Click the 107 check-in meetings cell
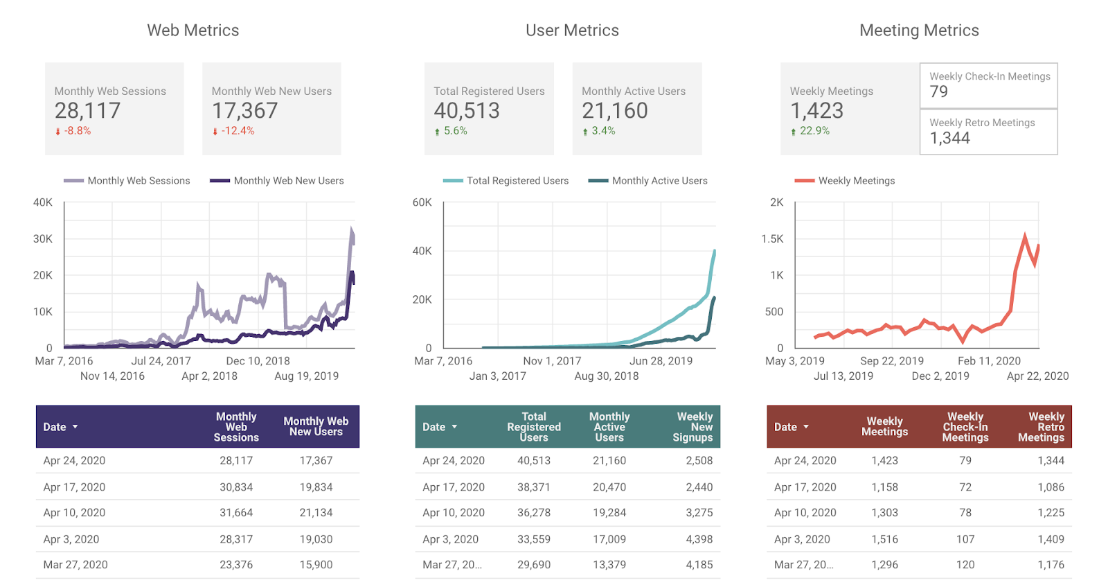 click(965, 539)
